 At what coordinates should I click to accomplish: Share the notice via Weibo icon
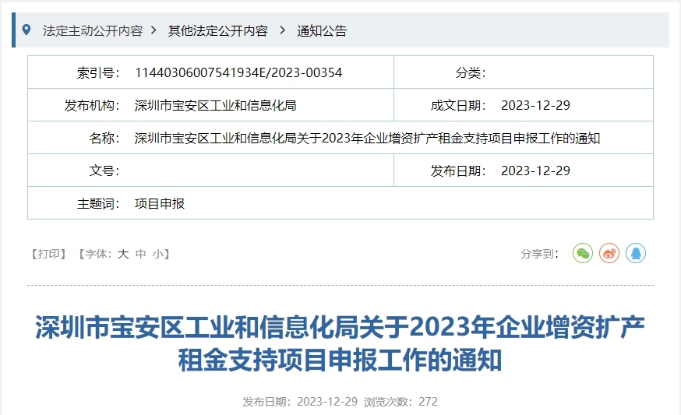click(609, 253)
